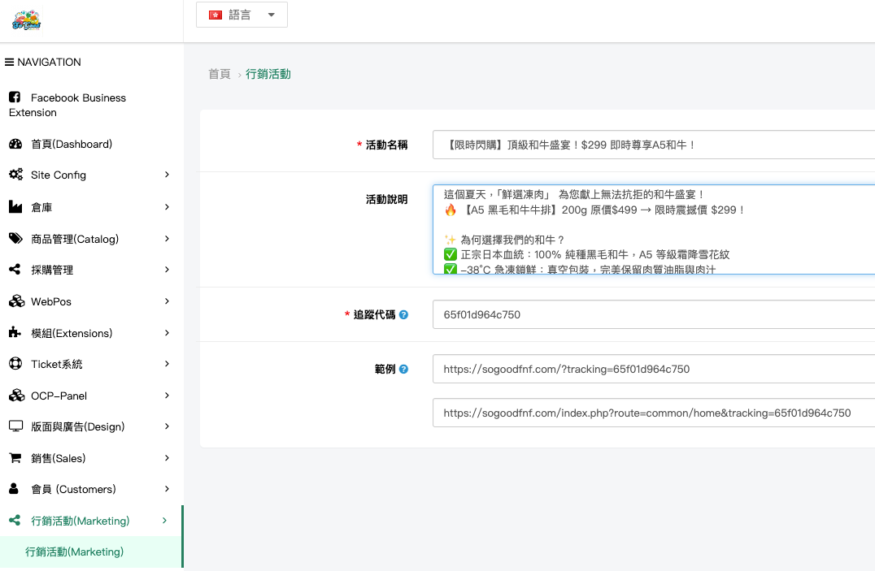The height and width of the screenshot is (571, 875).
Task: Select the 首頁(Dashboard) icon in sidebar
Action: 17,144
